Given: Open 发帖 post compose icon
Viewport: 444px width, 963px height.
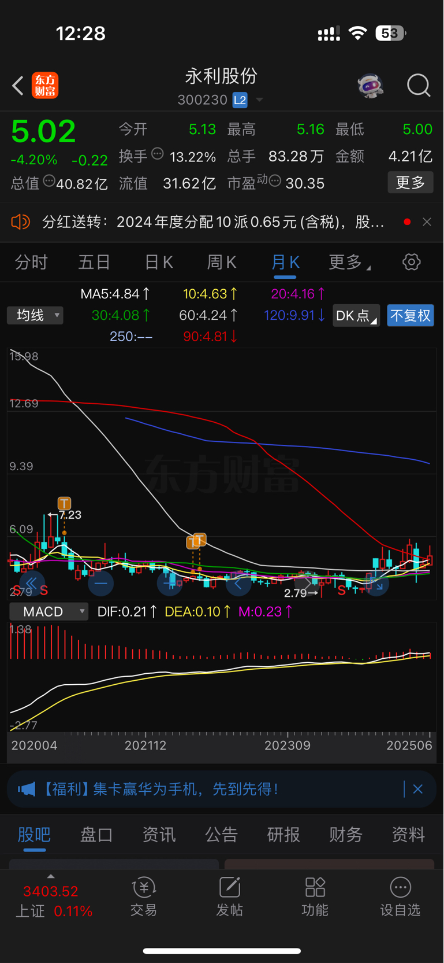Looking at the screenshot, I should tap(229, 896).
